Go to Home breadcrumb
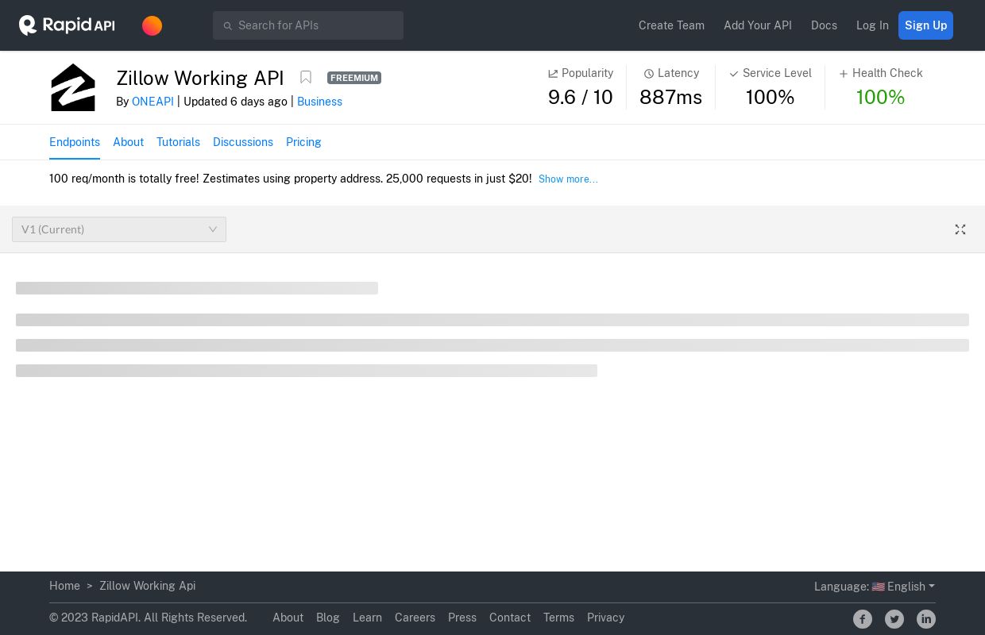The width and height of the screenshot is (985, 635). (x=64, y=586)
